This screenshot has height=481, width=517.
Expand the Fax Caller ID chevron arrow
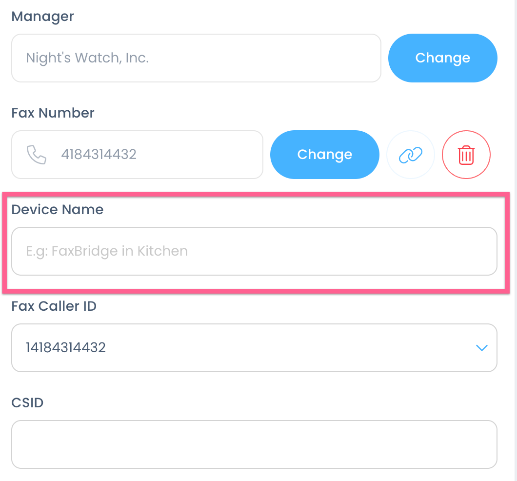click(482, 348)
